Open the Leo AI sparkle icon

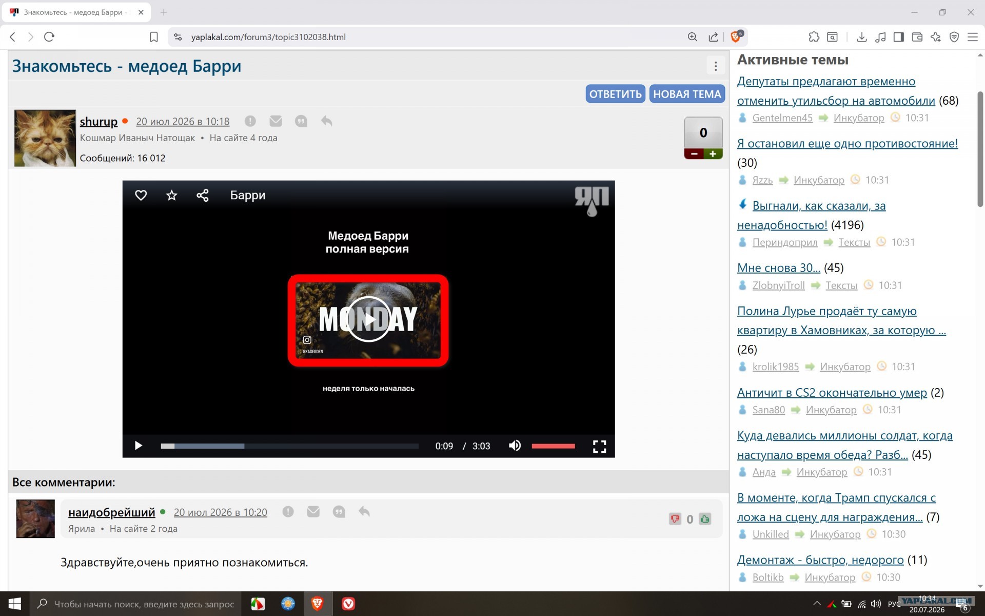coord(936,37)
